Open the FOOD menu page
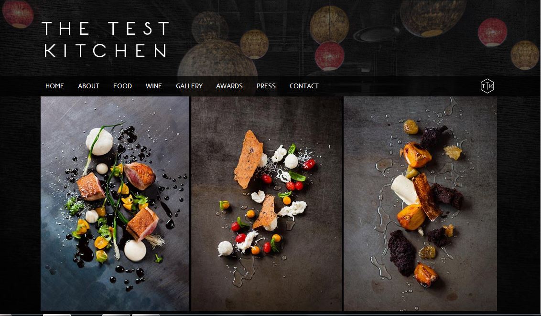 click(122, 86)
